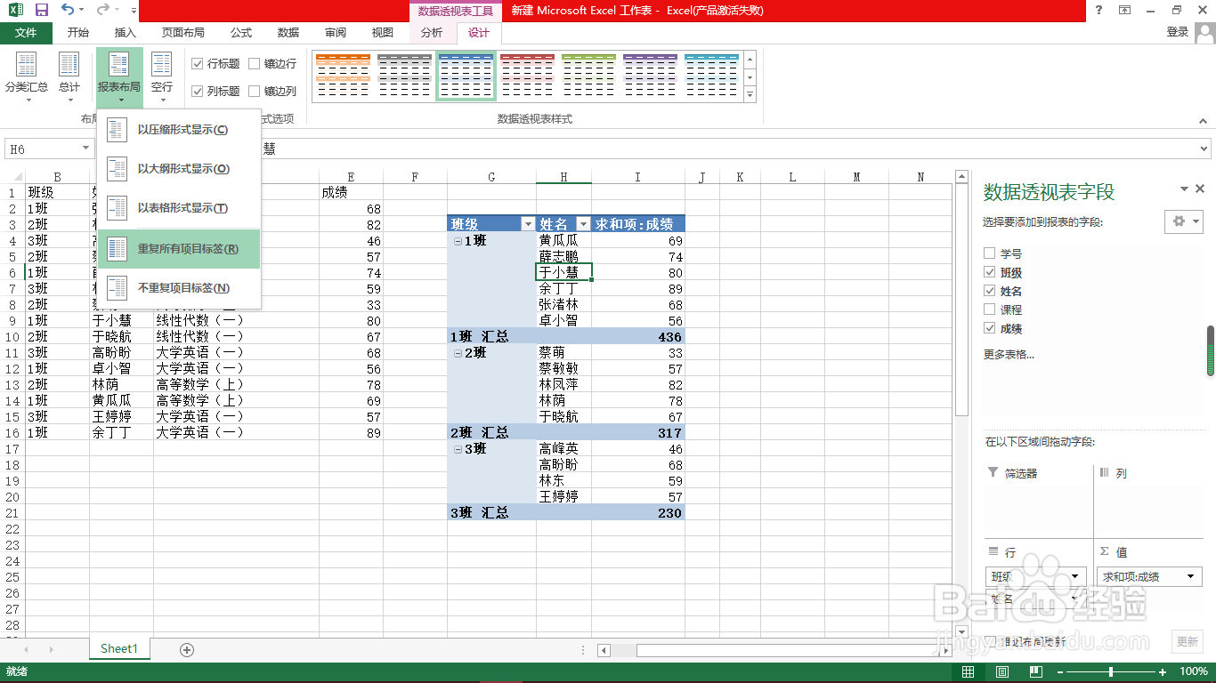Apply the red PivotTable style thumbnail
This screenshot has height=683, width=1216.
point(527,76)
